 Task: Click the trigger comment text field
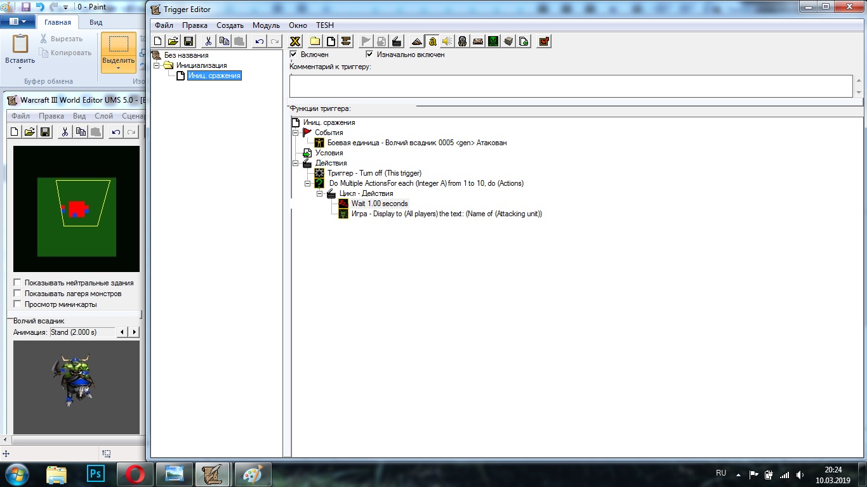click(x=571, y=86)
